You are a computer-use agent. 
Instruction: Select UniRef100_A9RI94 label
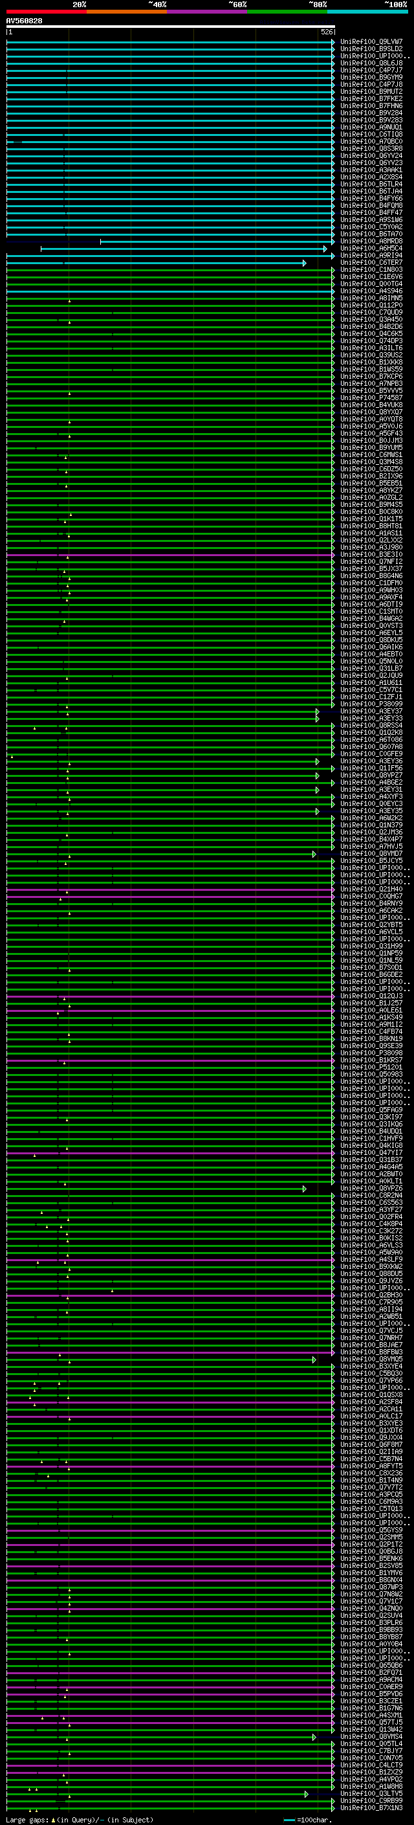pyautogui.click(x=371, y=256)
